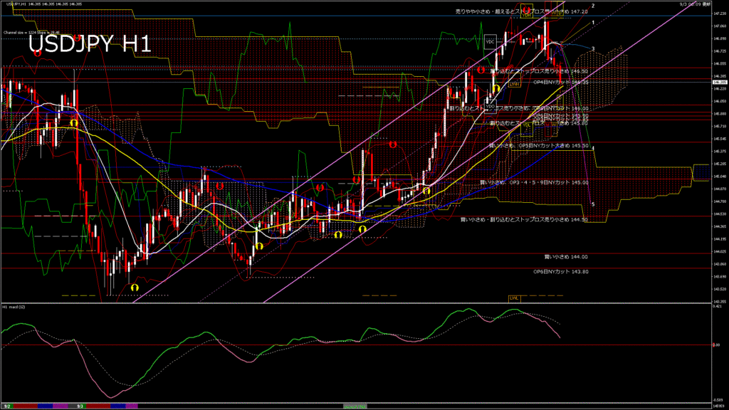This screenshot has height=410, width=729.
Task: Select the 9/3 date marker on time axis
Action: (80, 406)
